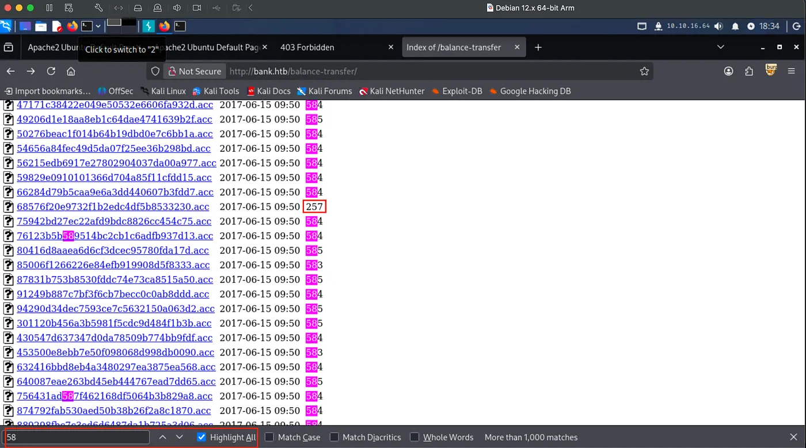Click the back navigation arrow
The image size is (806, 448).
coord(10,71)
